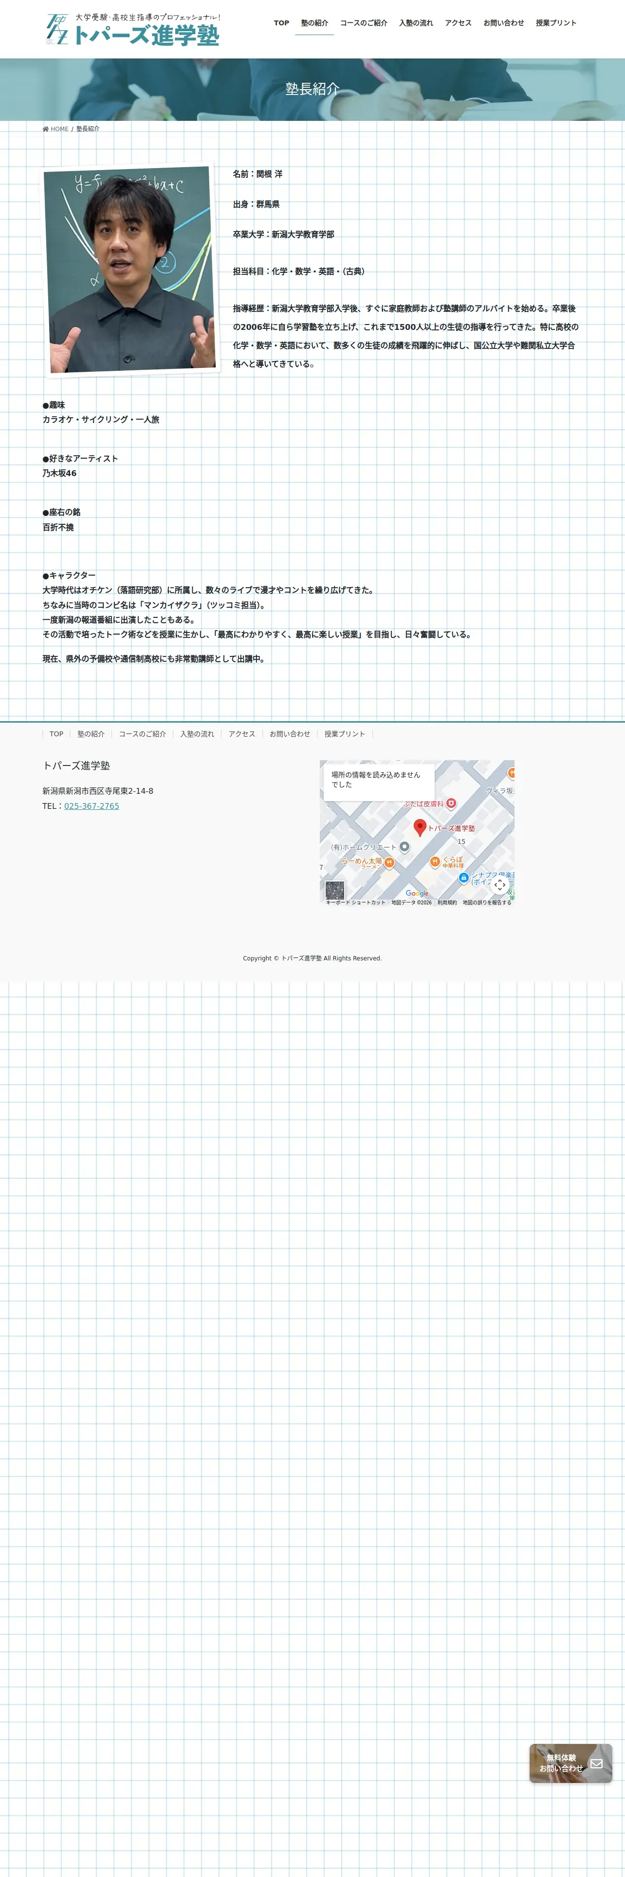Open コースのご紹介 in header navigation

coord(364,23)
